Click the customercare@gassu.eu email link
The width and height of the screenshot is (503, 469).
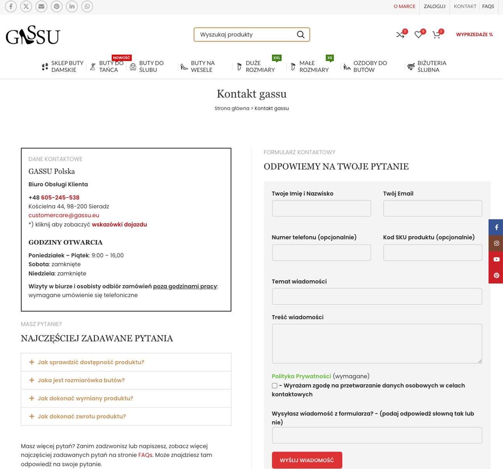pyautogui.click(x=64, y=215)
